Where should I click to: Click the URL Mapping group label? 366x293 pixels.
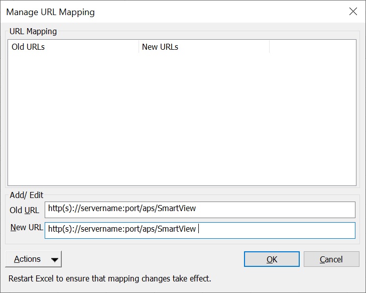tap(33, 31)
